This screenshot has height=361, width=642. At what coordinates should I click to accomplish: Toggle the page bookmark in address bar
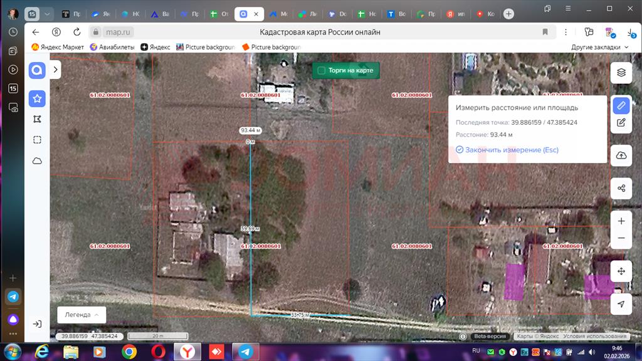point(545,32)
